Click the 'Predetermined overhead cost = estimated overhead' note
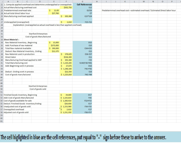The image size is (181, 166). click(139, 10)
